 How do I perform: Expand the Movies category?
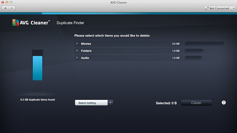77,44
